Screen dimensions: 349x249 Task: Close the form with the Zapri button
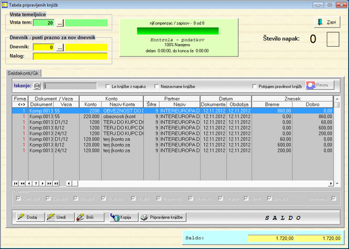point(327,22)
